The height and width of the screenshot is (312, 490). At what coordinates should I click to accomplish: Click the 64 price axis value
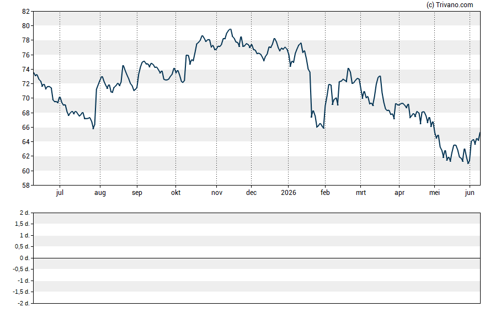(x=26, y=141)
